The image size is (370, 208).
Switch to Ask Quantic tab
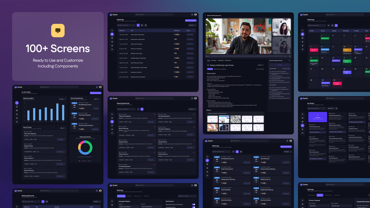(x=228, y=60)
